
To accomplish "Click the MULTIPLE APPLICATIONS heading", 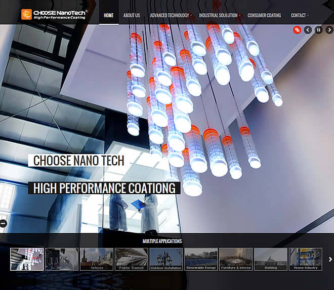I will pyautogui.click(x=162, y=241).
